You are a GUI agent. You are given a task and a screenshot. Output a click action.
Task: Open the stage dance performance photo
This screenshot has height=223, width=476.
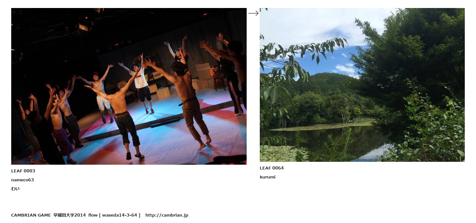click(129, 86)
